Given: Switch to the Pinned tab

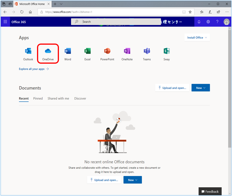Looking at the screenshot, I should pyautogui.click(x=38, y=99).
